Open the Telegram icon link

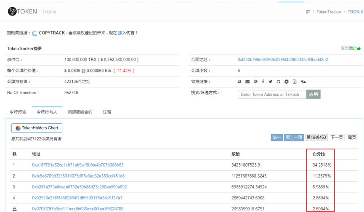287,82
